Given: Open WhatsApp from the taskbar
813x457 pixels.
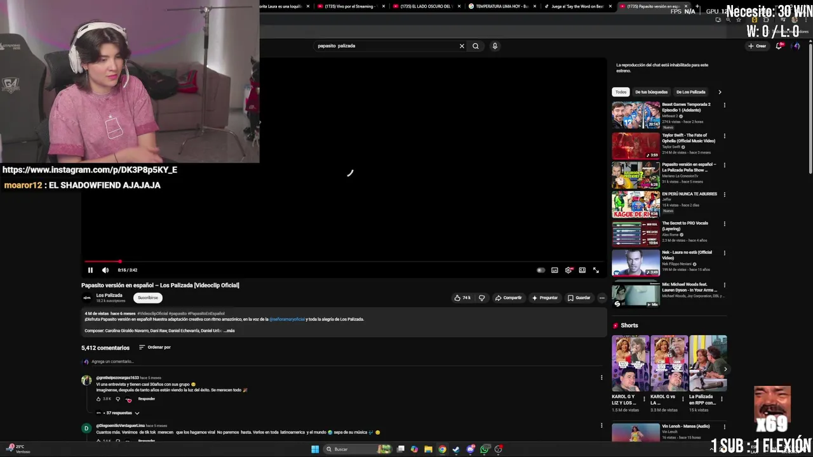Looking at the screenshot, I should pos(485,449).
